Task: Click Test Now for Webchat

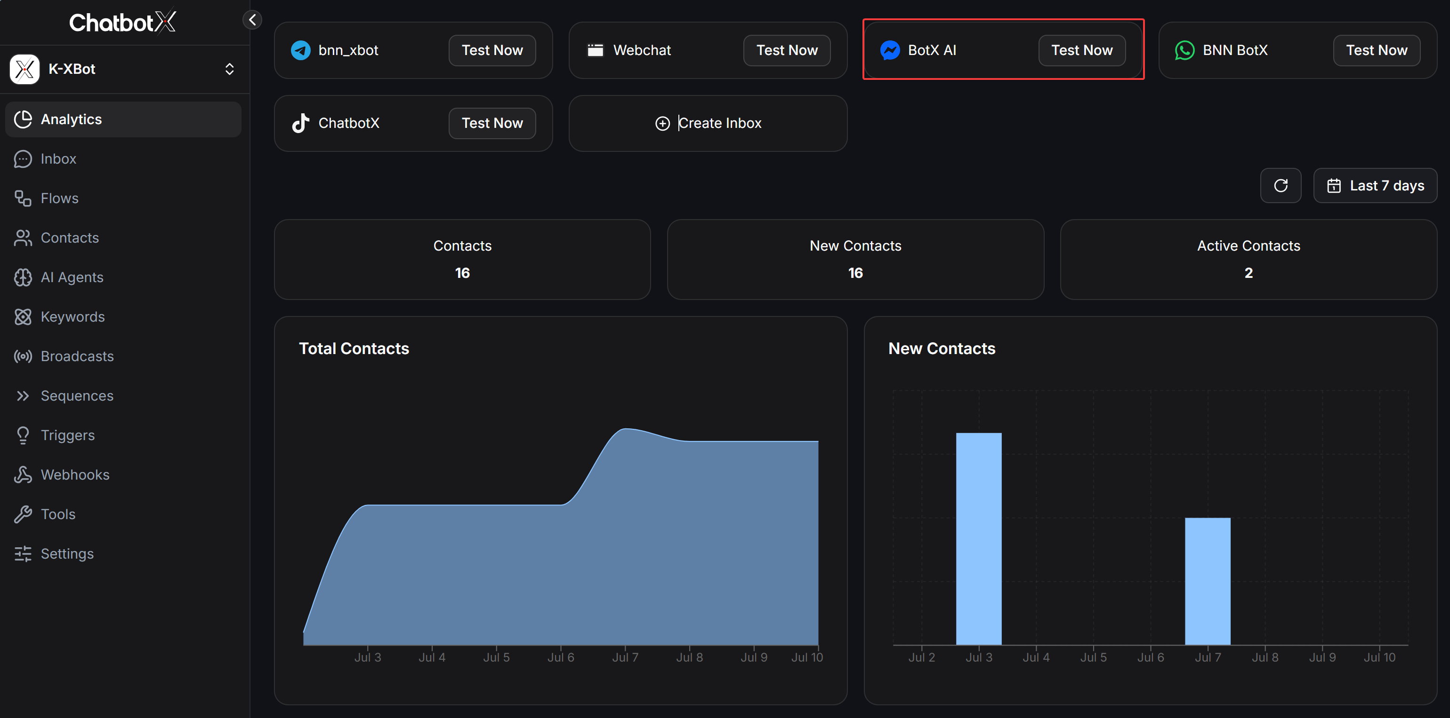Action: coord(787,50)
